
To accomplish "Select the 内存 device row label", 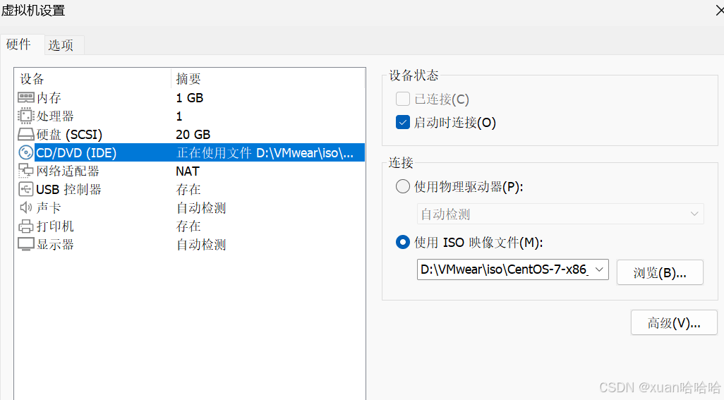I will [x=49, y=98].
